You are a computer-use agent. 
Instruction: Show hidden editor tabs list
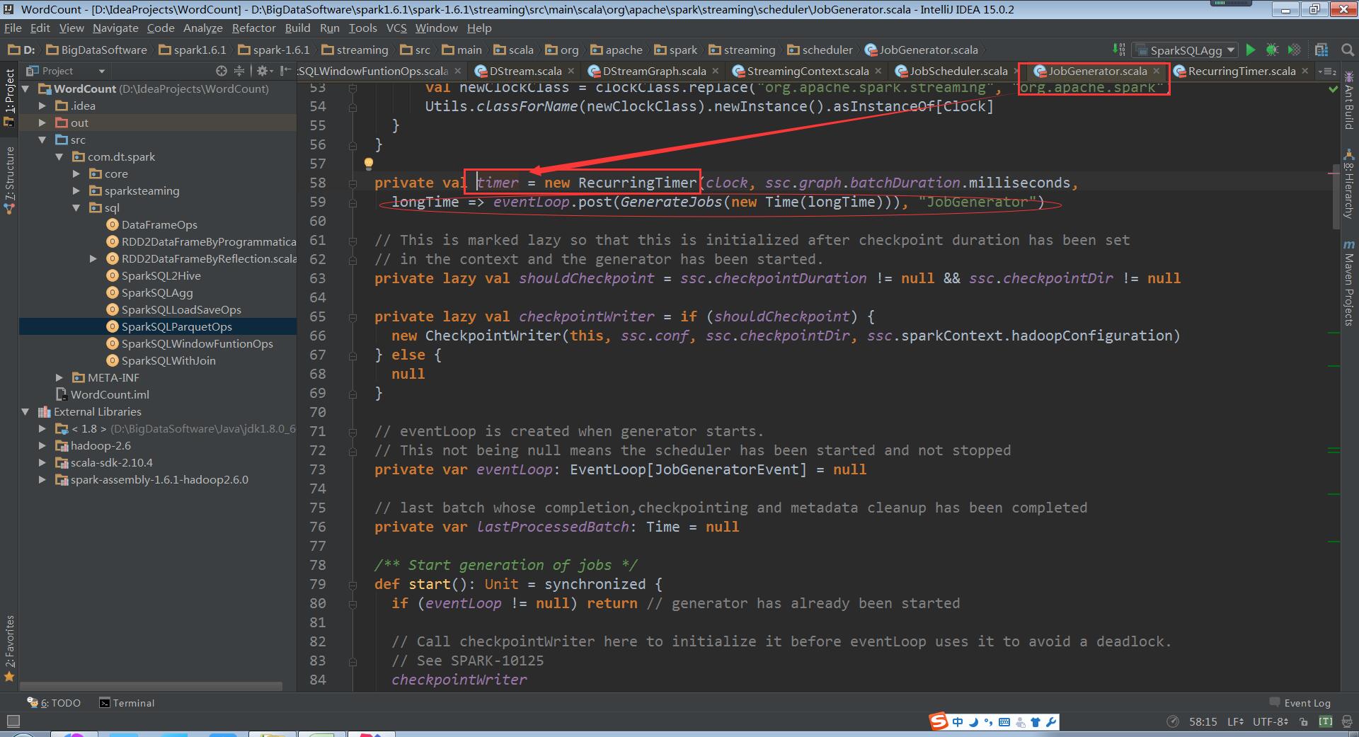pyautogui.click(x=1329, y=71)
